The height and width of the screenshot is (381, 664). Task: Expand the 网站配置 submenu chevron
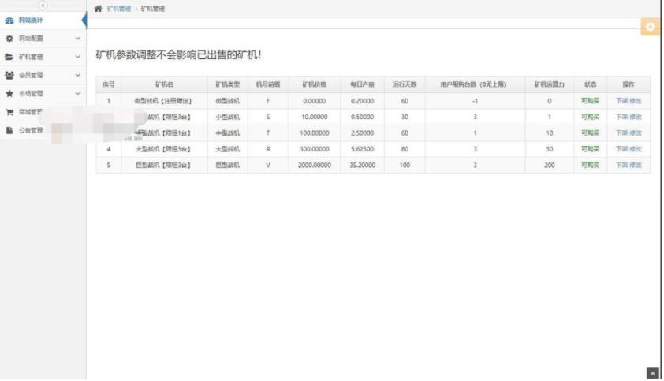(76, 38)
